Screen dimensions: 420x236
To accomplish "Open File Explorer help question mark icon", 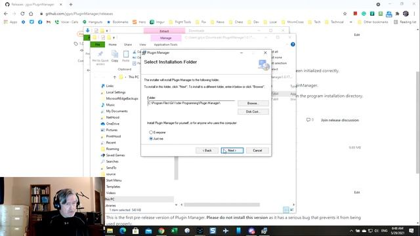I will pos(293,45).
